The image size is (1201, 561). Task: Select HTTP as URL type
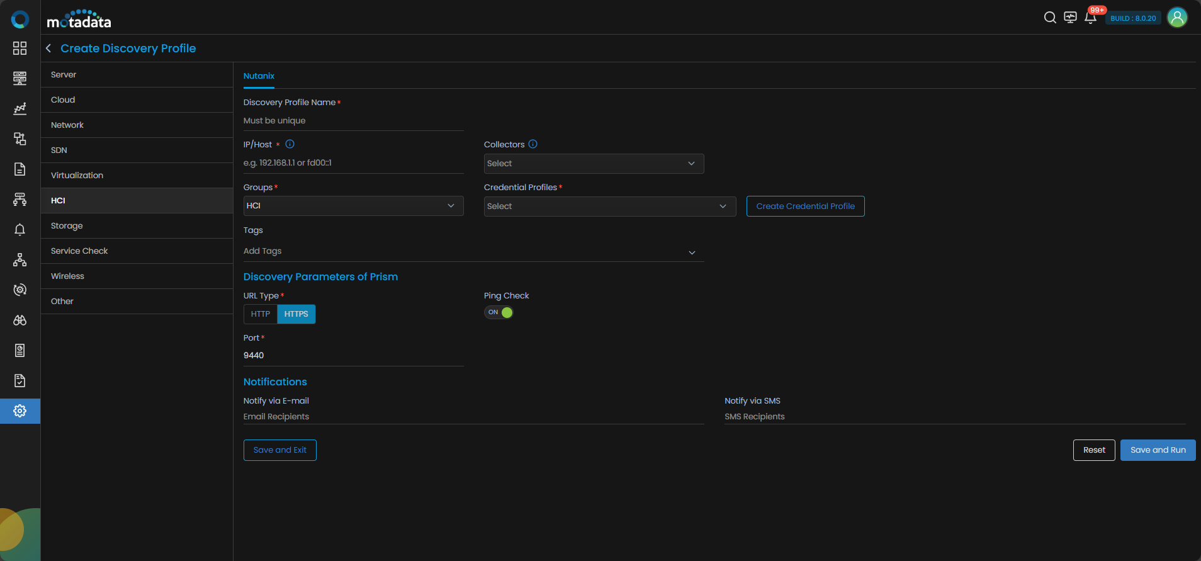(261, 314)
